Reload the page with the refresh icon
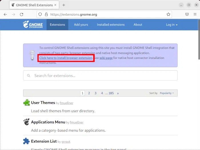Image resolution: width=200 pixels, height=150 pixels. pyautogui.click(x=21, y=14)
